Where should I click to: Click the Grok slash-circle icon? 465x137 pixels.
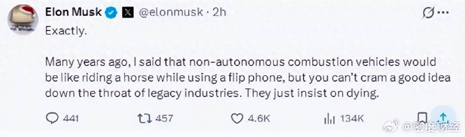tap(428, 13)
